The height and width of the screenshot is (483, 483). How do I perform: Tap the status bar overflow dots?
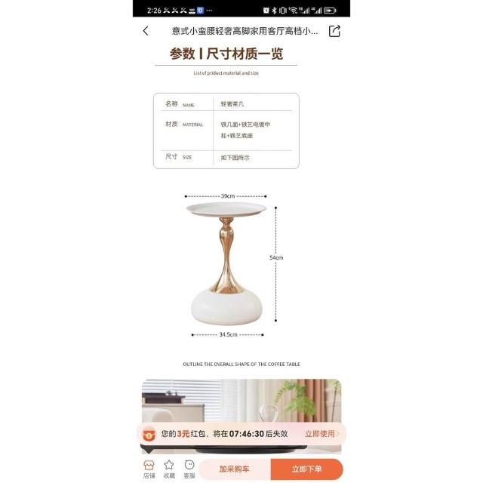[x=209, y=11]
